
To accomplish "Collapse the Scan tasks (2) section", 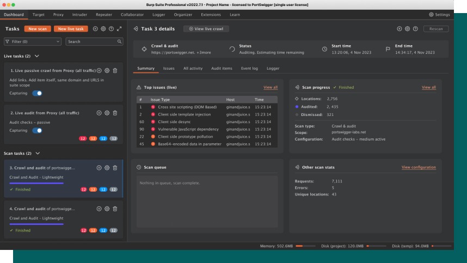I will [x=37, y=154].
